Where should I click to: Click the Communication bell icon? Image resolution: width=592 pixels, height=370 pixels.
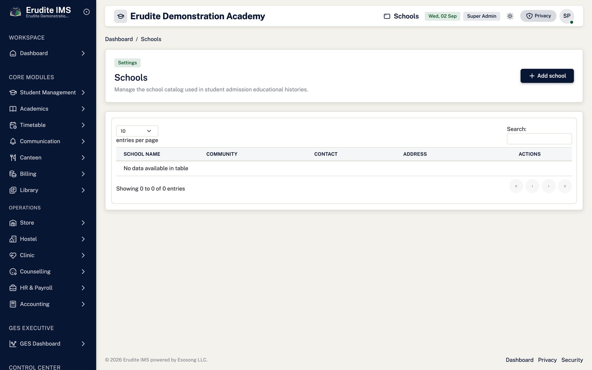(13, 141)
